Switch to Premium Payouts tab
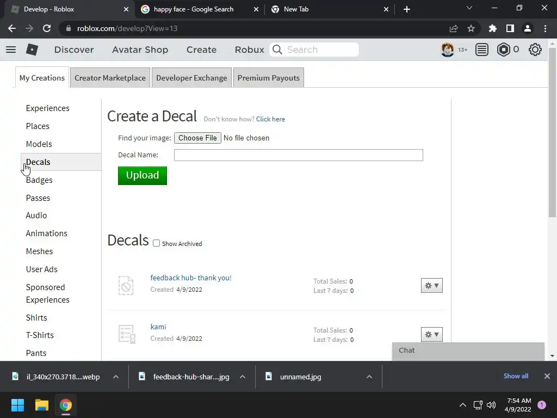Viewport: 557px width, 418px height. point(269,77)
